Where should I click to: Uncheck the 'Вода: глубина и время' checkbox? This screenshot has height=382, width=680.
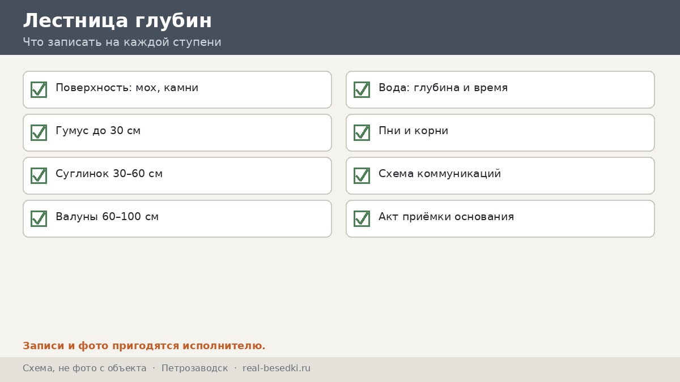(362, 89)
